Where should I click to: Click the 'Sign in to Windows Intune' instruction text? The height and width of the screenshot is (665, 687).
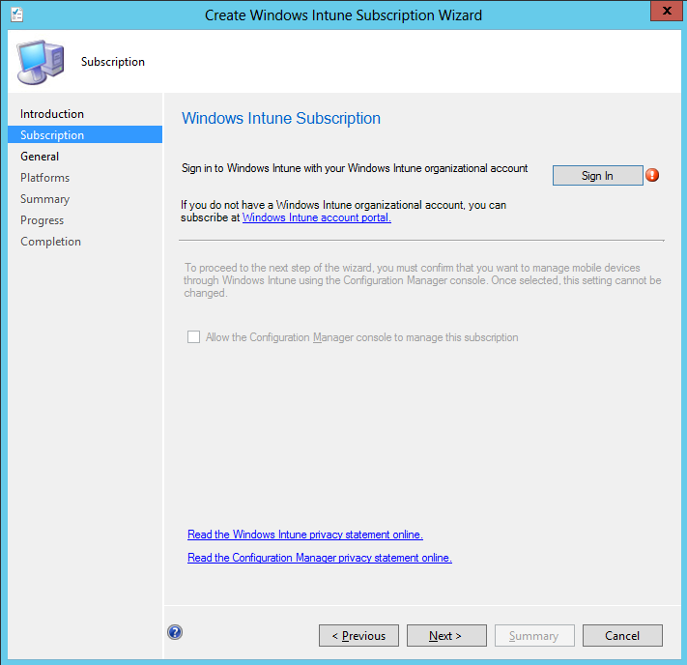[355, 168]
